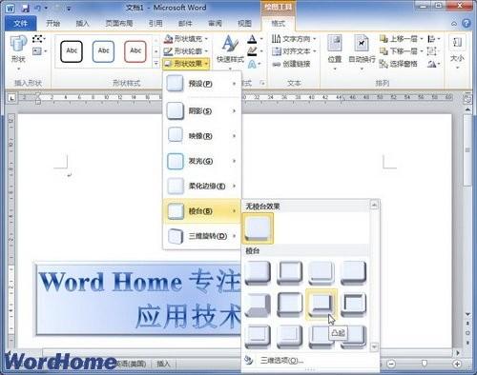
Task: Open the 形状轮廓 dropdown
Action: 186,51
